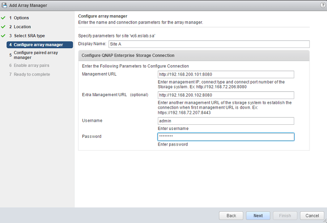Click the green checkmark beside Options
Screen dimensions: 327x223
tap(3, 18)
